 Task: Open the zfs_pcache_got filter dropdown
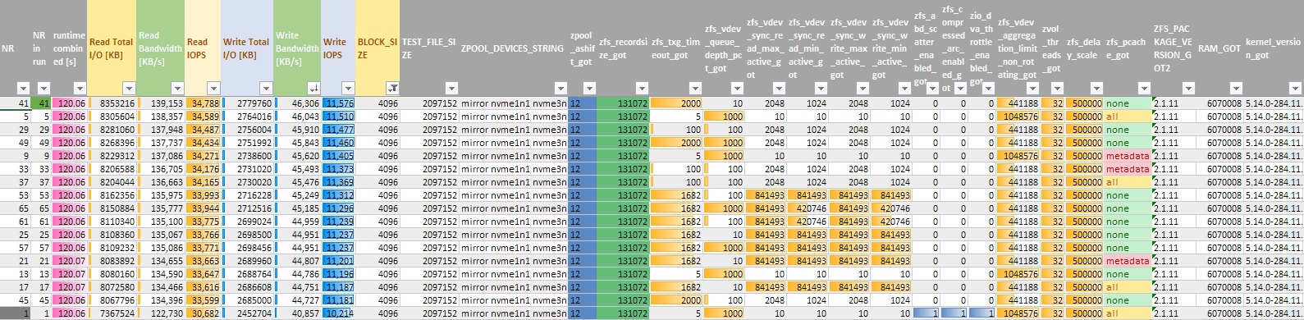tap(1144, 88)
